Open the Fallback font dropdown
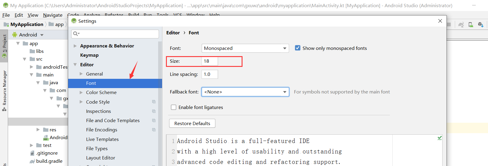The width and height of the screenshot is (488, 166). (245, 92)
